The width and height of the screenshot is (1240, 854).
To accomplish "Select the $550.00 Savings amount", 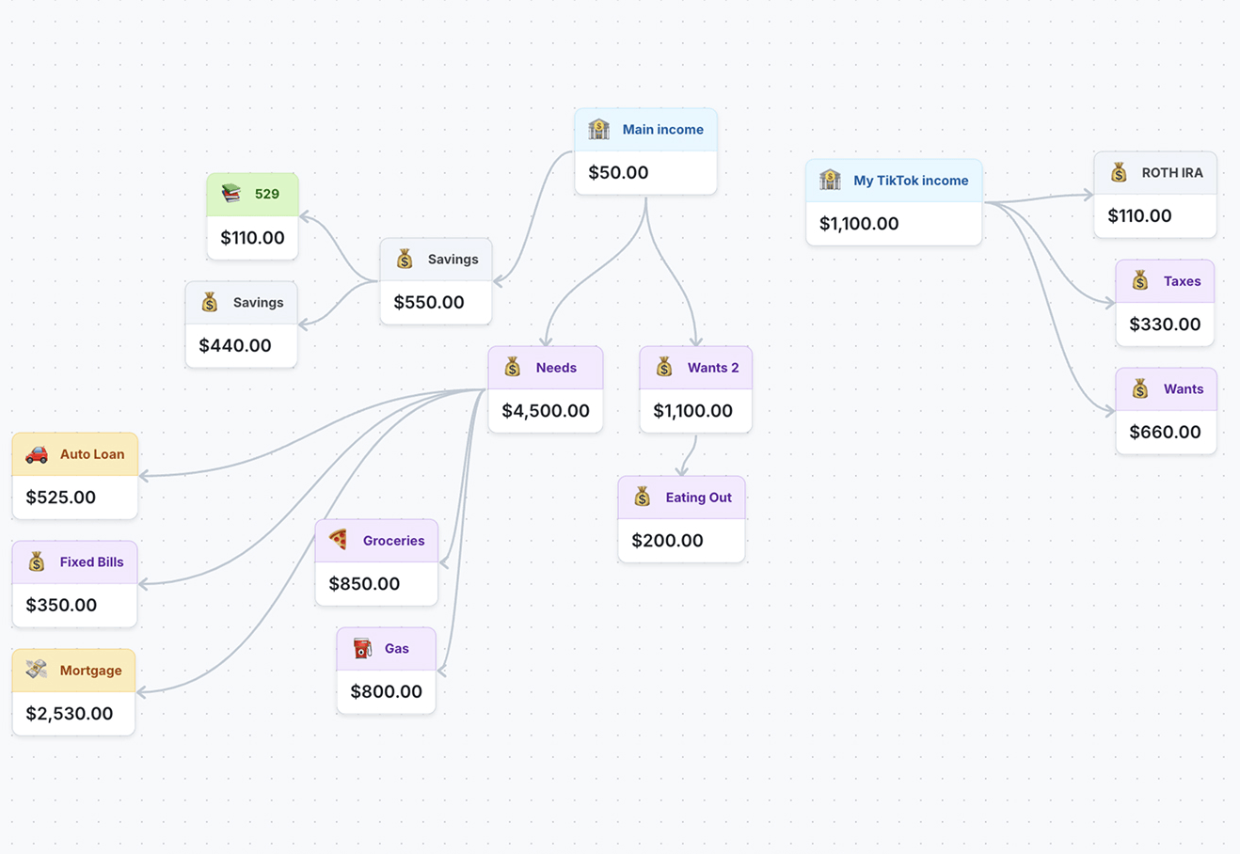I will [x=429, y=303].
